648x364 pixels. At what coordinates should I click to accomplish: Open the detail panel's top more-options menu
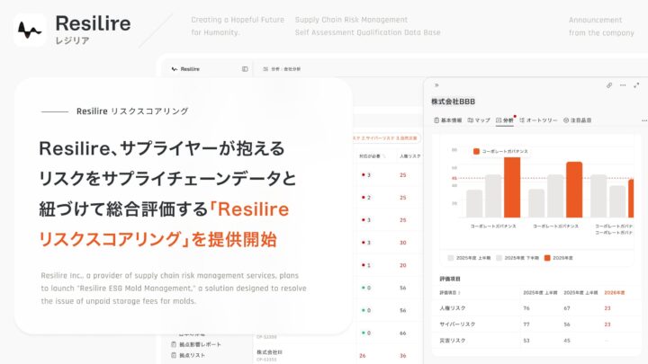pyautogui.click(x=623, y=85)
